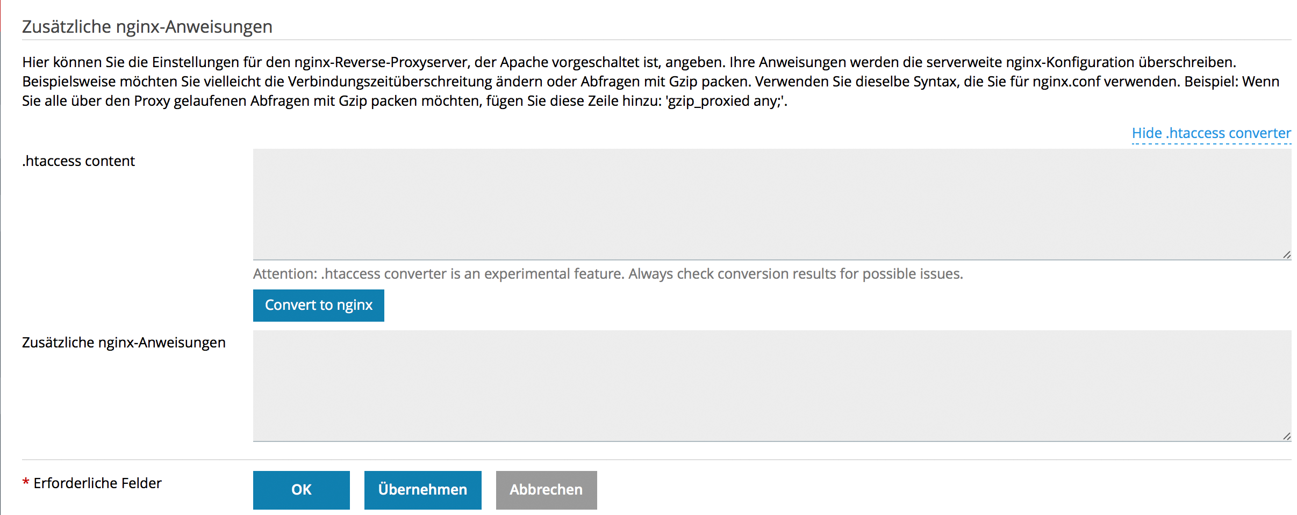The height and width of the screenshot is (515, 1297).
Task: Click the Zusätzliche nginx-Anweisungen section heading
Action: [147, 27]
